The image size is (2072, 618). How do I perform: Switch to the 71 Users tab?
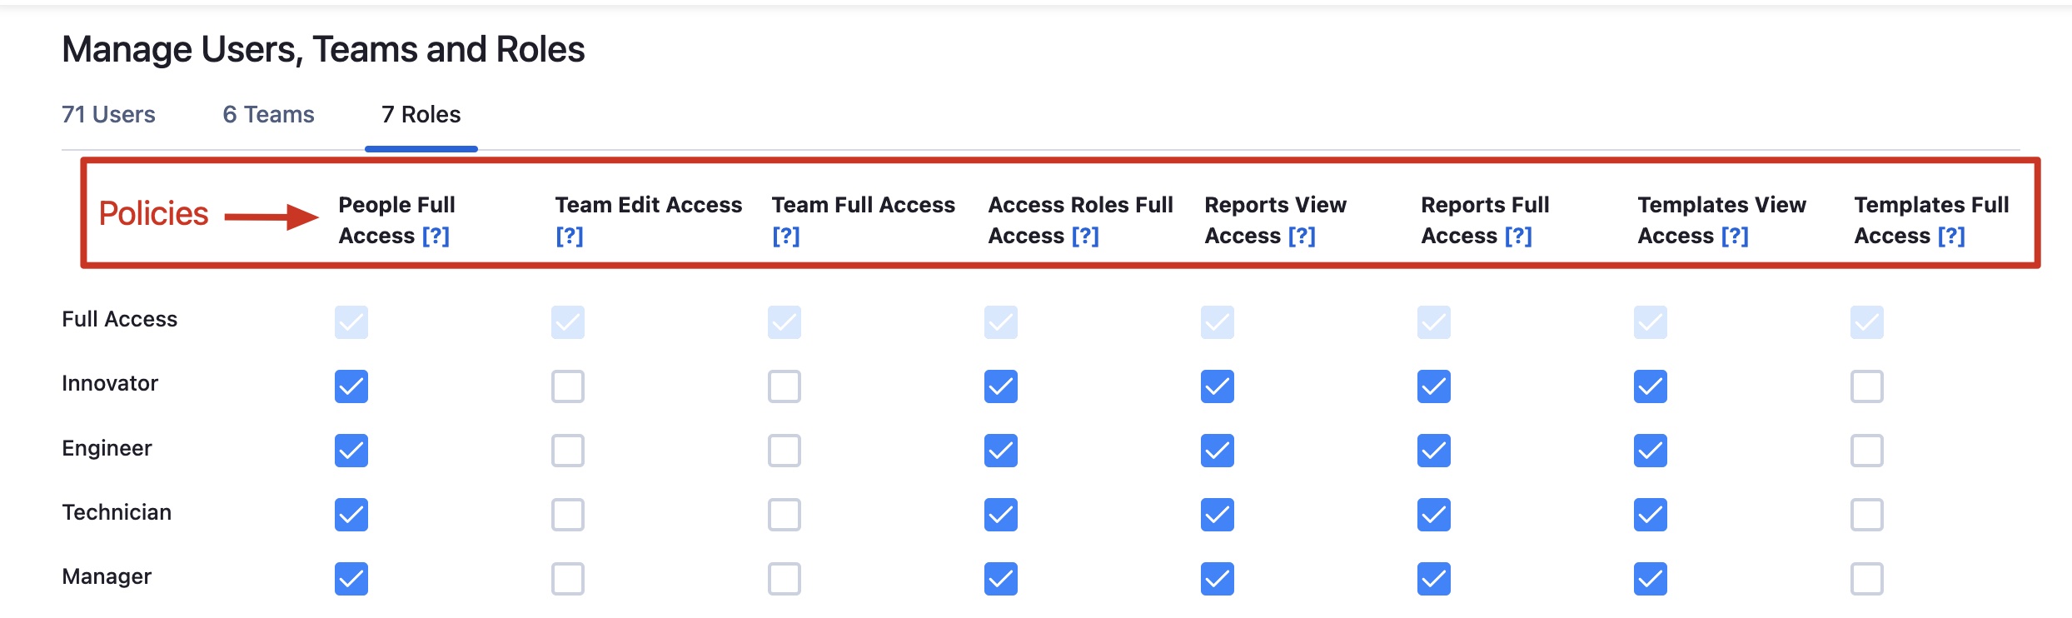108,115
